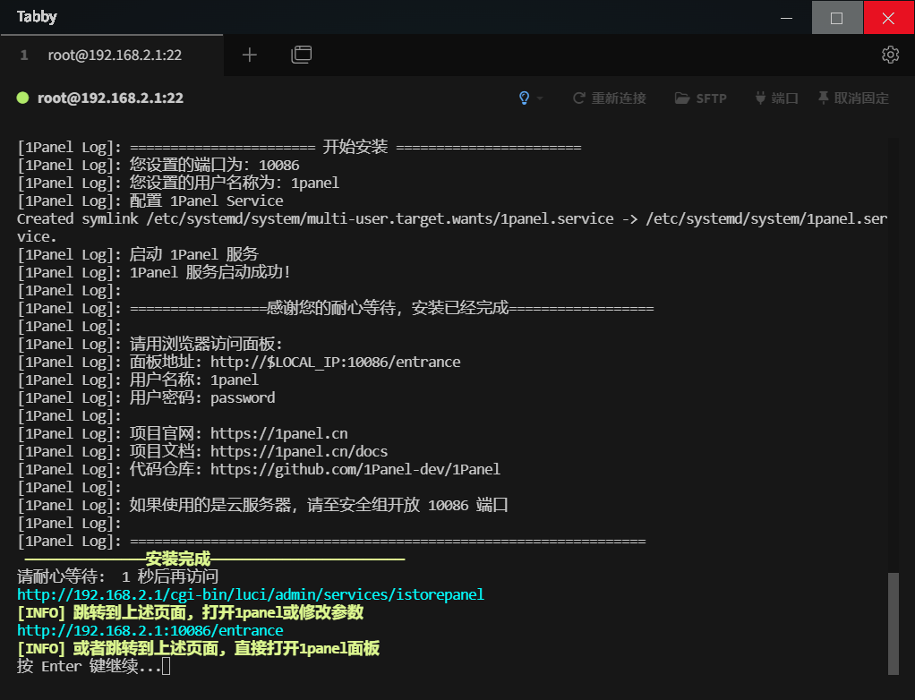Click the lightbulb hints icon
Viewport: 915px width, 700px height.
point(524,98)
